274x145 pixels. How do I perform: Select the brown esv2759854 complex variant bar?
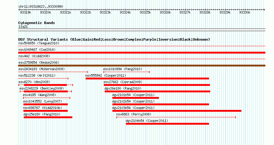click(142, 66)
